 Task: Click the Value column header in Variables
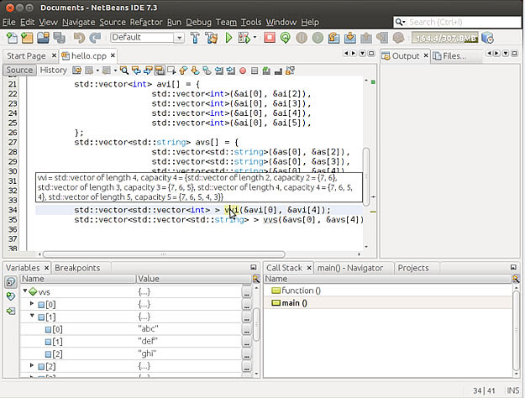[x=193, y=279]
